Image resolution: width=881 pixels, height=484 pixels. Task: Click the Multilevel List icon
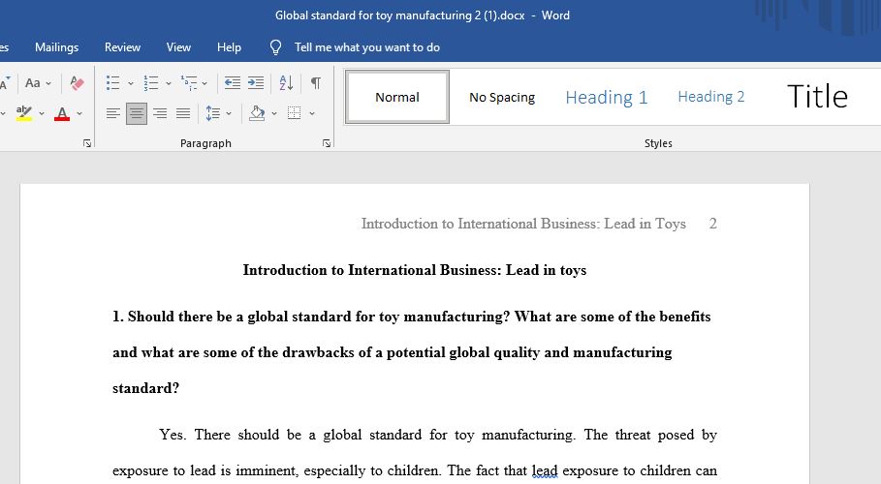click(189, 83)
